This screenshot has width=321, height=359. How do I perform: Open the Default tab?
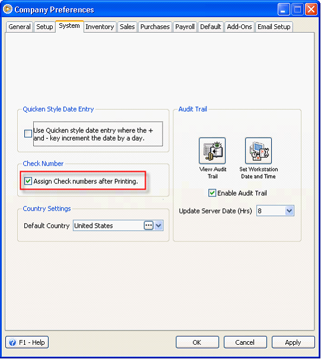tap(211, 27)
